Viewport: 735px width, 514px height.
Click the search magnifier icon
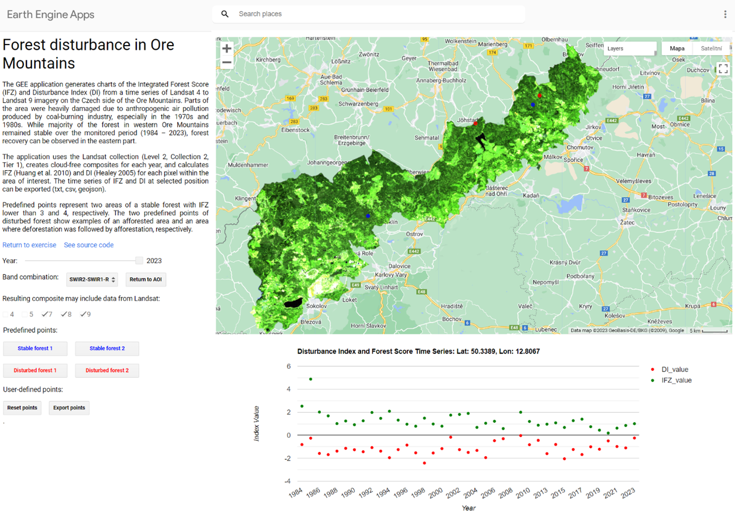pos(225,13)
